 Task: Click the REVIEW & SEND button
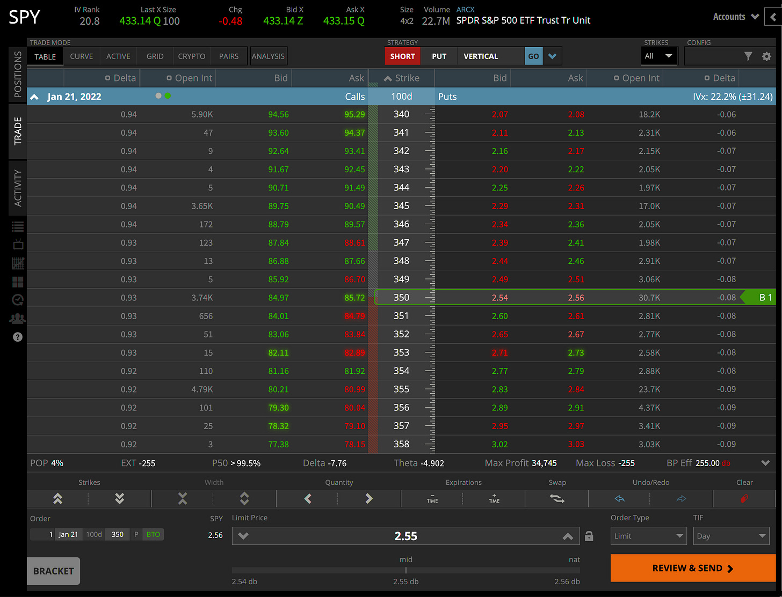tap(693, 568)
